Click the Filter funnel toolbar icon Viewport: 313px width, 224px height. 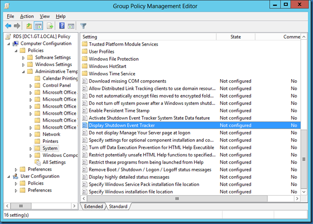[x=83, y=26]
